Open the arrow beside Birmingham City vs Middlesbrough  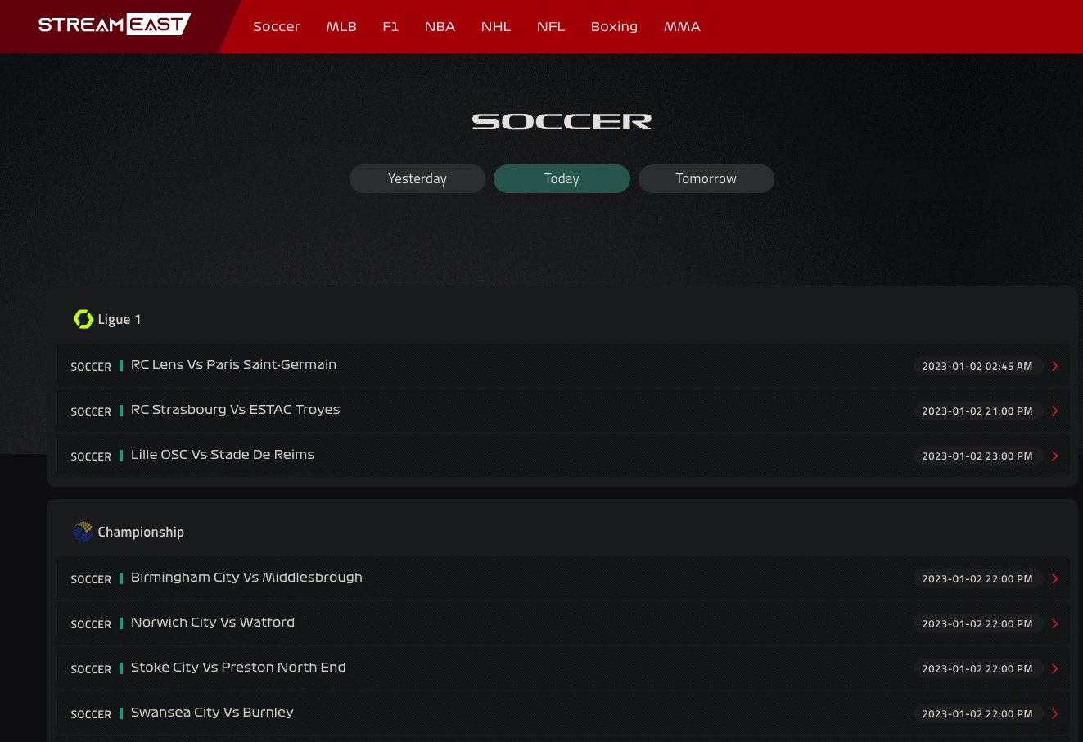point(1054,578)
